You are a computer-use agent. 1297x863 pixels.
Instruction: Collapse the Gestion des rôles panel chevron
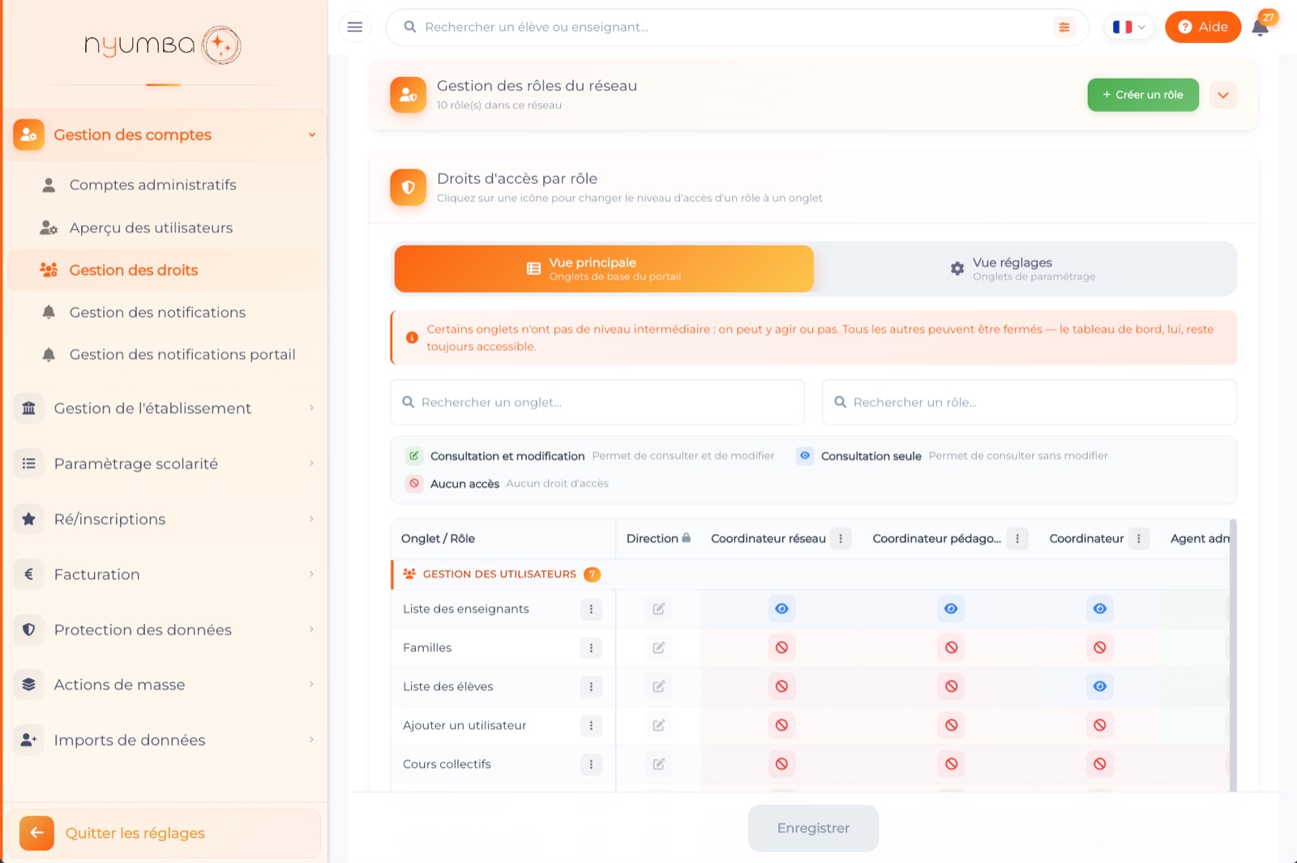pos(1223,96)
